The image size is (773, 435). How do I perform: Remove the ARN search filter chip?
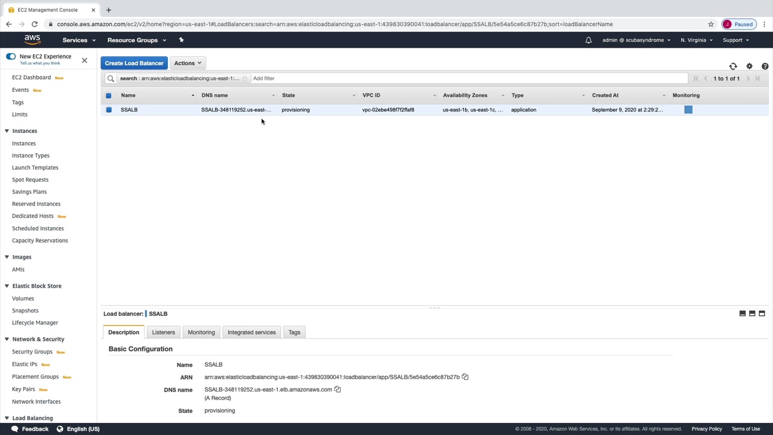click(x=245, y=79)
